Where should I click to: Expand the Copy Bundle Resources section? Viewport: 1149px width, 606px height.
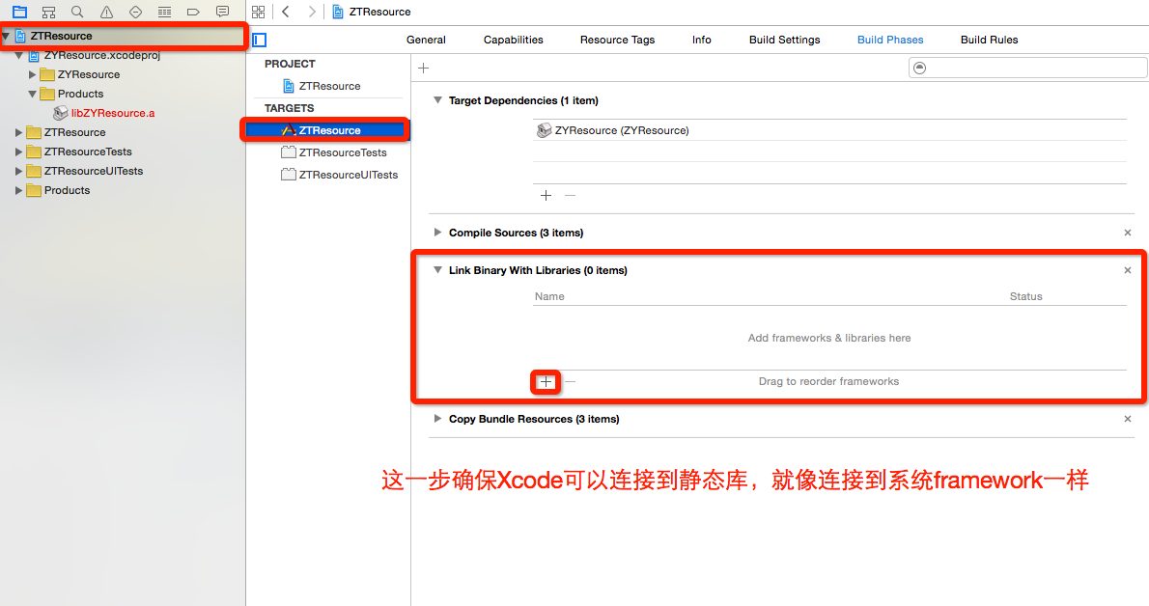437,419
